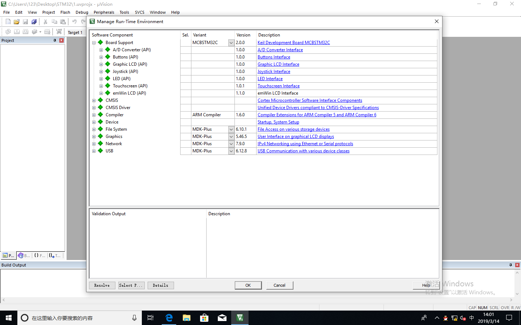Image resolution: width=521 pixels, height=325 pixels.
Task: Click the Cancel button
Action: click(280, 285)
